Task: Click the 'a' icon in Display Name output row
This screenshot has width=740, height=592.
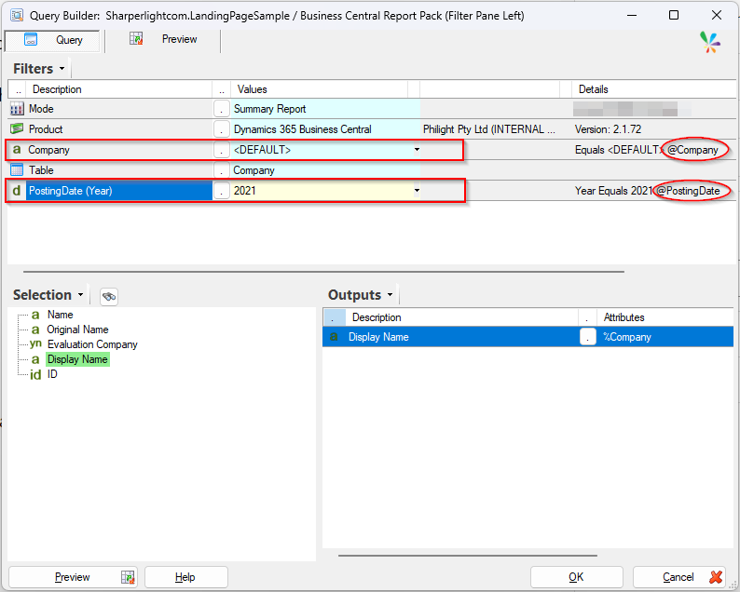Action: pyautogui.click(x=334, y=337)
